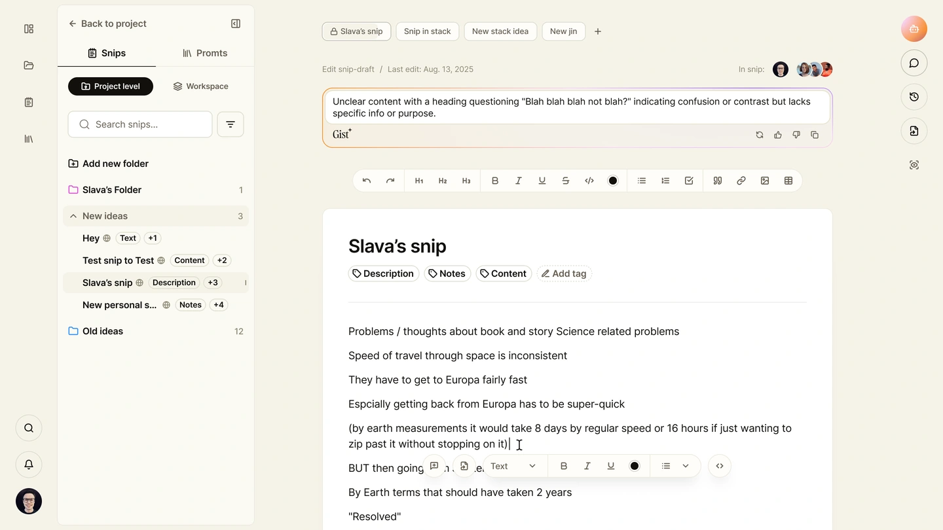Expand the +4 tags on New personal snip row
The height and width of the screenshot is (530, 943).
219,305
